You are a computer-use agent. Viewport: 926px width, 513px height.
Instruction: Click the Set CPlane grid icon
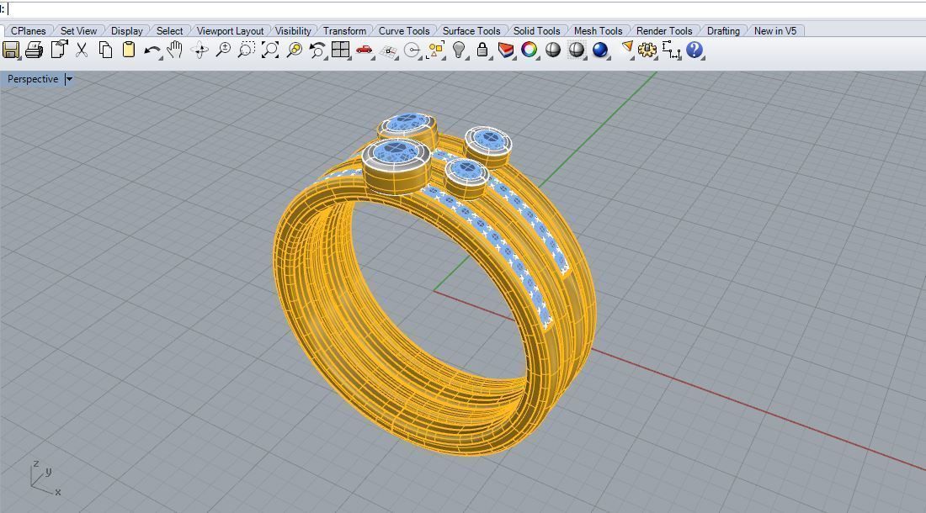tap(388, 51)
